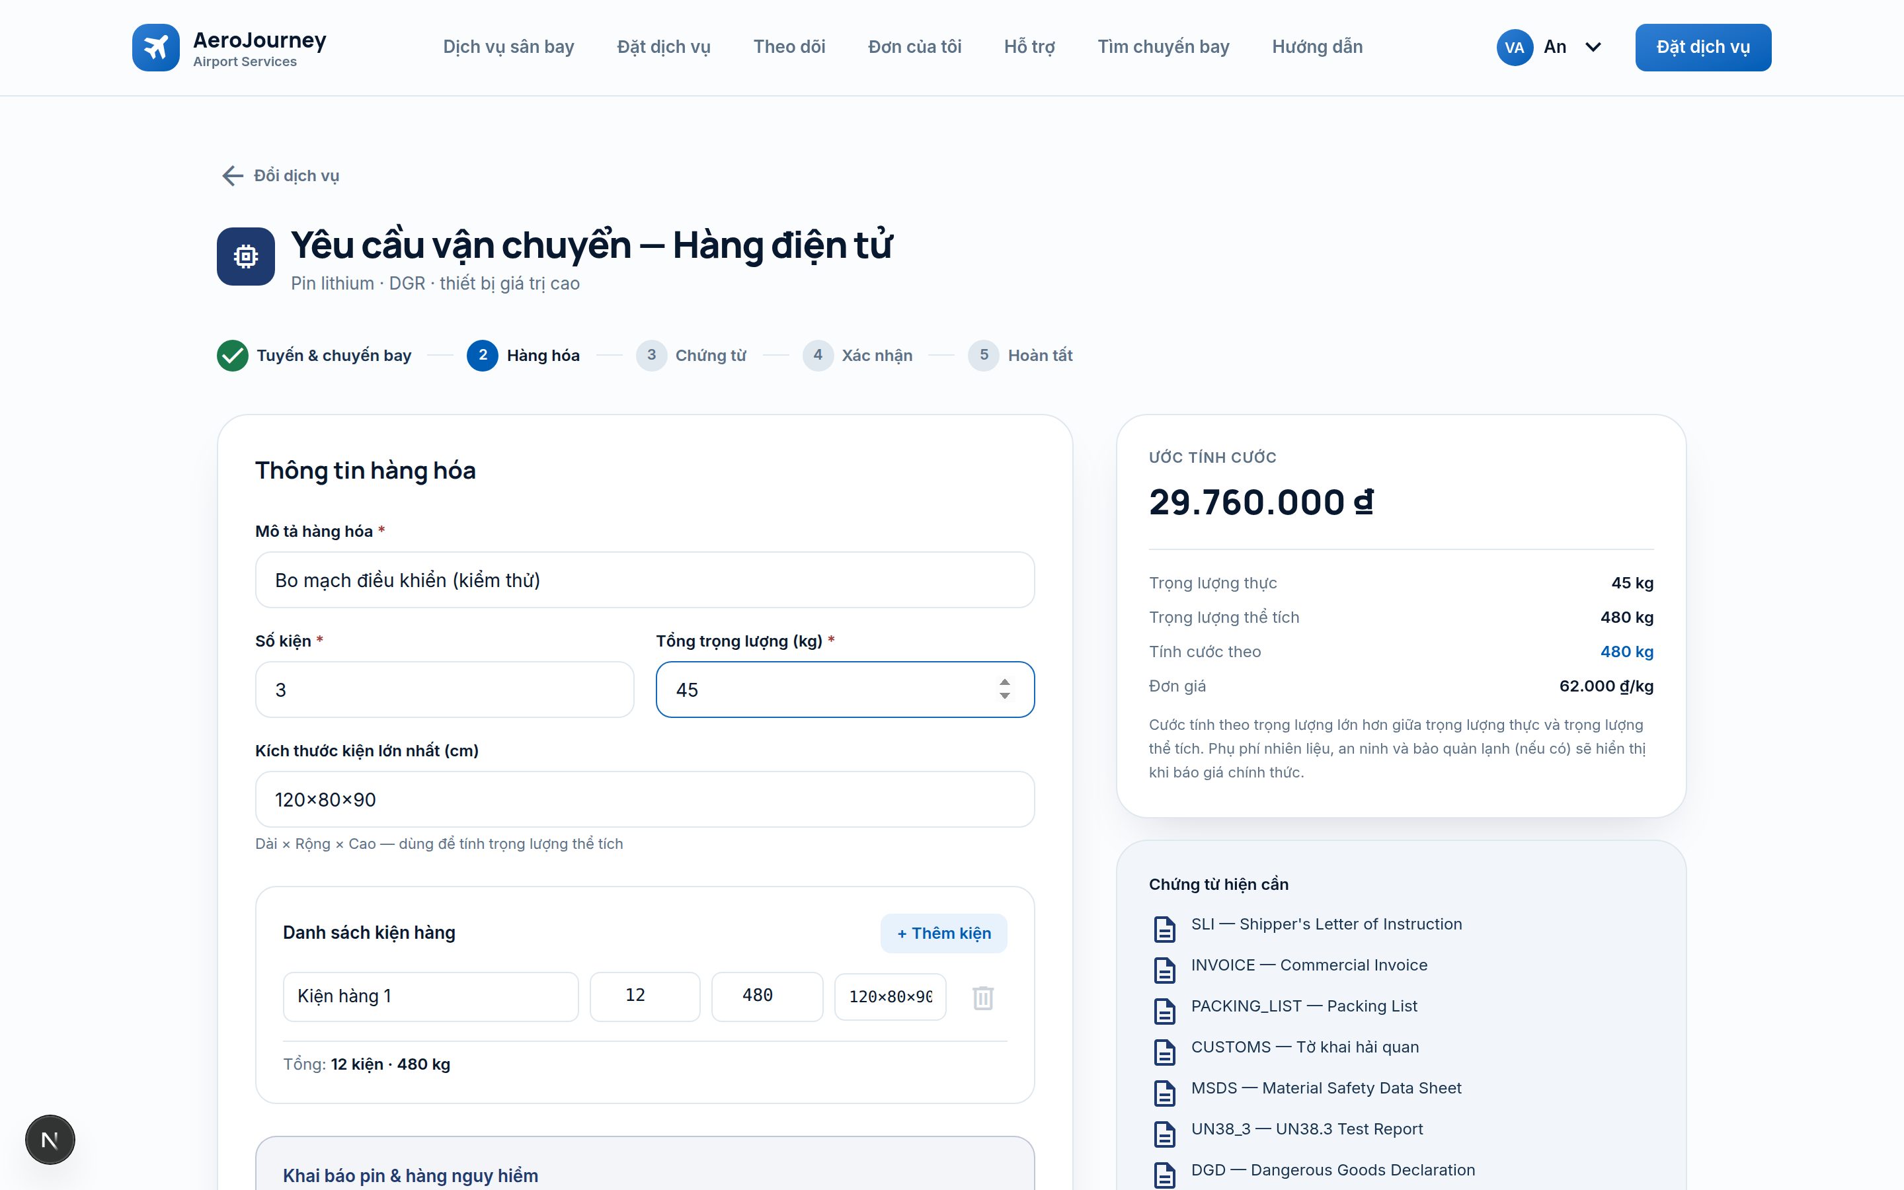Delete Kiện hàng 1 with the trash icon
The width and height of the screenshot is (1904, 1190).
982,997
